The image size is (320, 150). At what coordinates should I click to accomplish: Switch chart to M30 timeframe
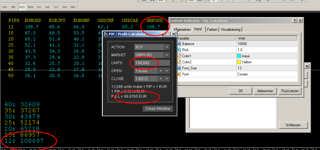31,7
